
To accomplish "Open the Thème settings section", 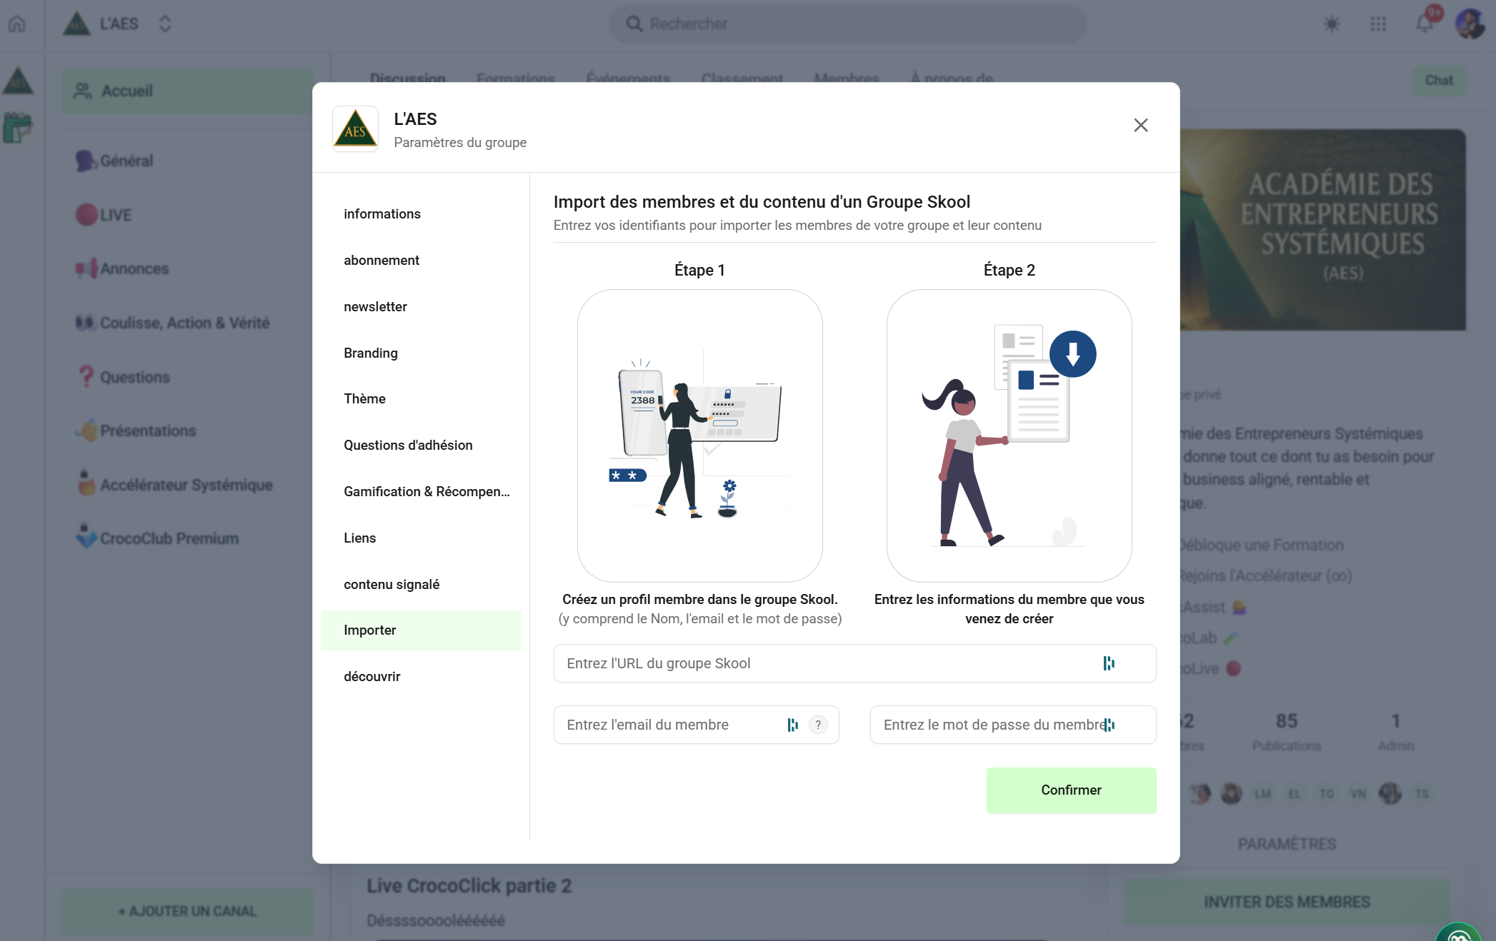I will pos(421,399).
